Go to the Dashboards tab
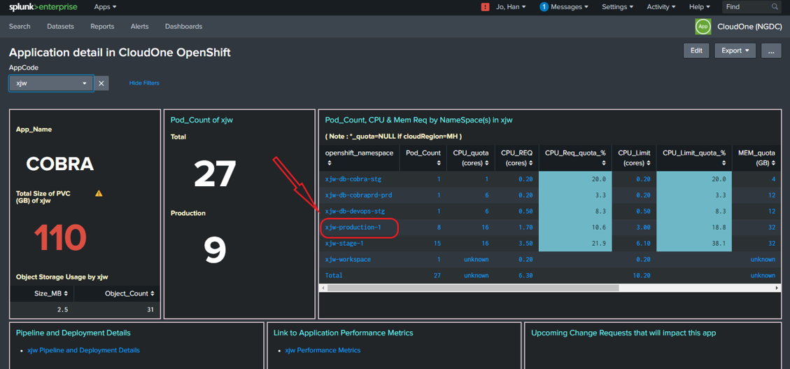 click(x=183, y=27)
